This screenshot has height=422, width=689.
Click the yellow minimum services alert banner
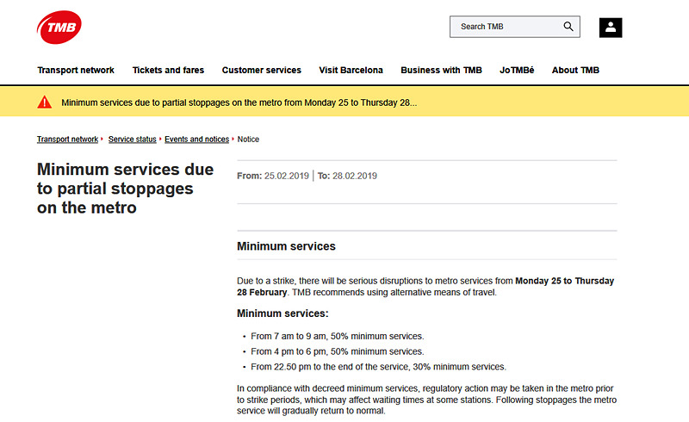239,102
